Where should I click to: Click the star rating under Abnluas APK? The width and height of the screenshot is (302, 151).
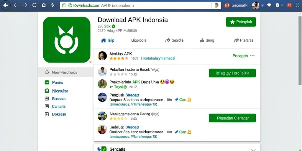click(x=119, y=58)
